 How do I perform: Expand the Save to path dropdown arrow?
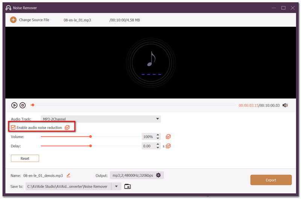tap(116, 186)
